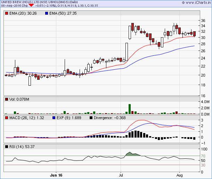Click the RSI 100 axis label
Image resolution: width=212 pixels, height=179 pixels.
204,149
